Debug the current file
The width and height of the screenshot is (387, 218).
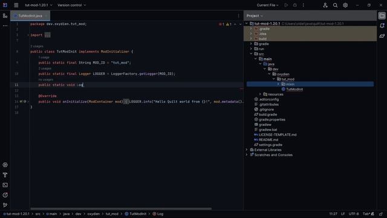tap(294, 5)
